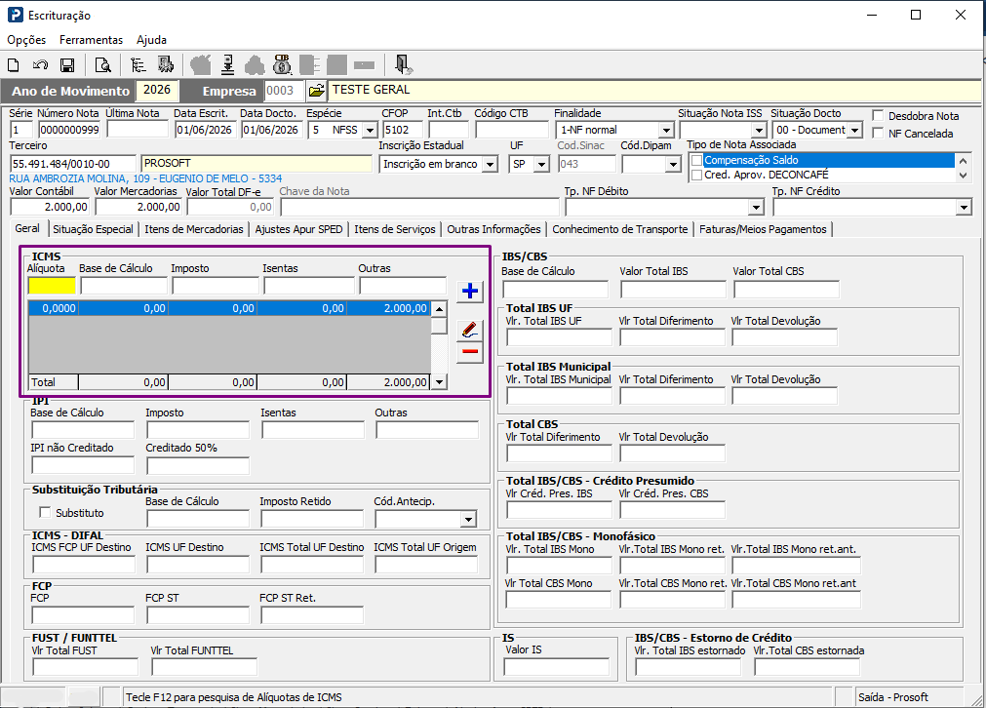Click the address link RUA AMBROZIA MOLINA

(x=145, y=178)
